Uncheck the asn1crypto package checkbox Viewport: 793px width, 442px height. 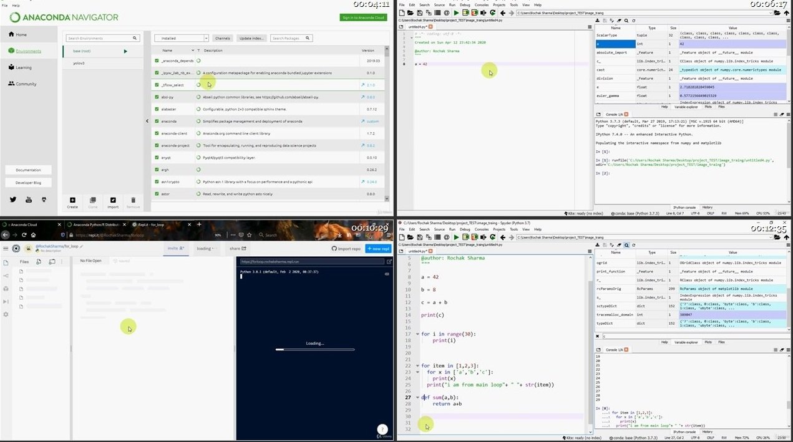[x=157, y=181]
